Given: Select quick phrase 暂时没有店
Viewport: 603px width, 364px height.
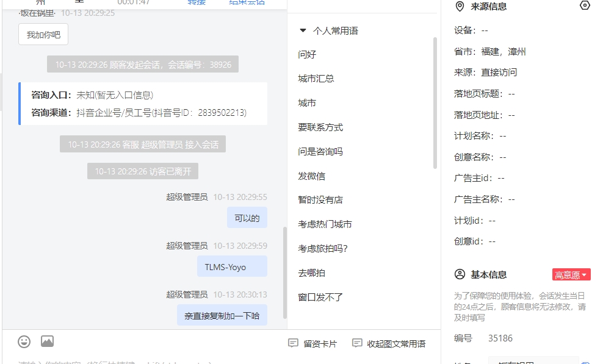Looking at the screenshot, I should pyautogui.click(x=320, y=200).
